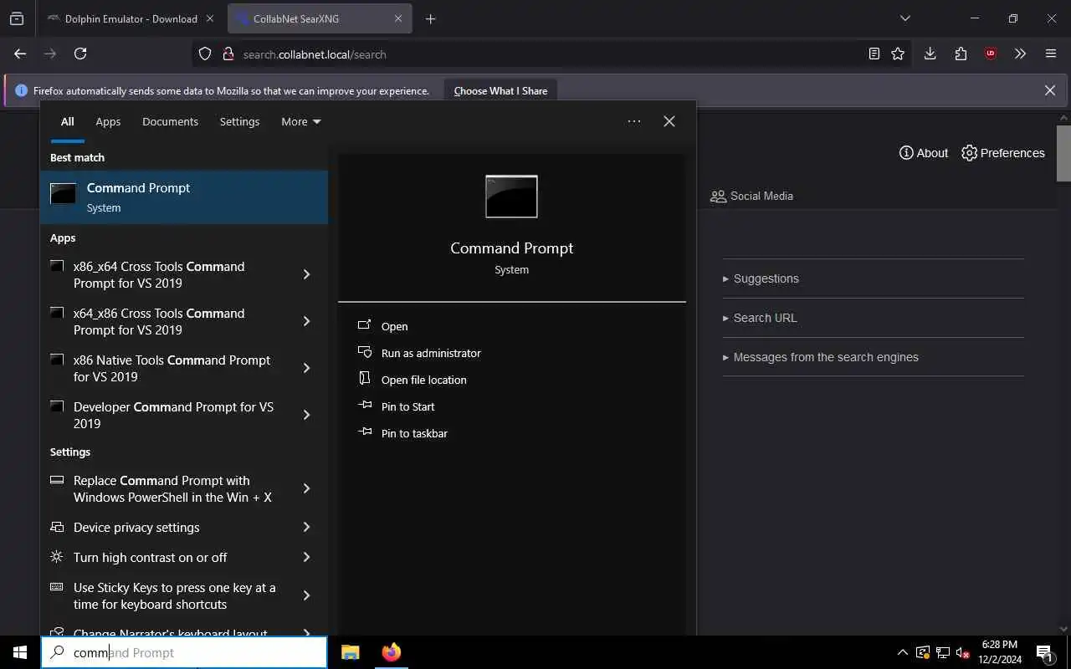Select the Apps search filter tab
The height and width of the screenshot is (669, 1071).
pyautogui.click(x=108, y=121)
